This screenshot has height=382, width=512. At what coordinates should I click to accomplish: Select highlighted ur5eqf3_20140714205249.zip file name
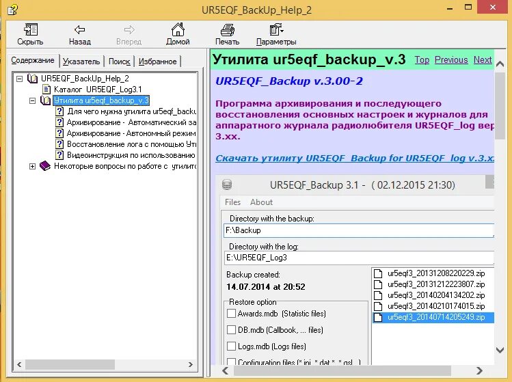click(x=436, y=317)
